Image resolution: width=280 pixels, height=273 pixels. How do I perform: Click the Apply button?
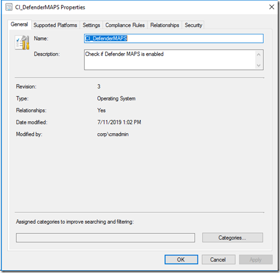coord(256,259)
